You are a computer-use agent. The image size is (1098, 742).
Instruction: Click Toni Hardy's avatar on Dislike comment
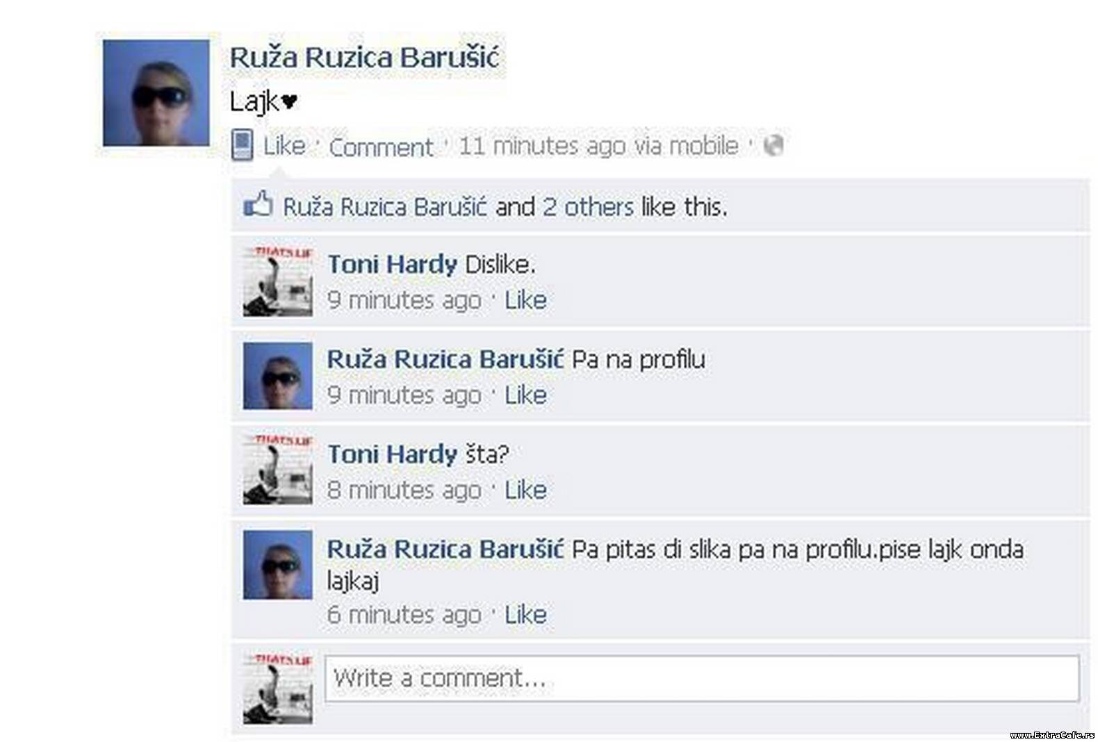point(278,281)
